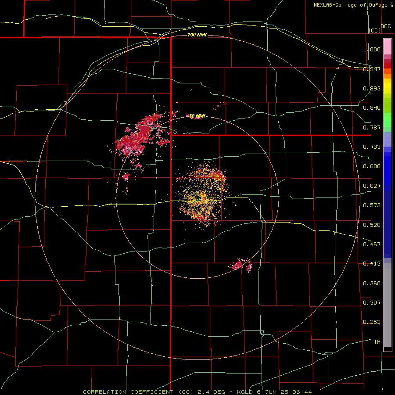Select the 0.893 scale value
The width and height of the screenshot is (395, 395).
point(372,88)
